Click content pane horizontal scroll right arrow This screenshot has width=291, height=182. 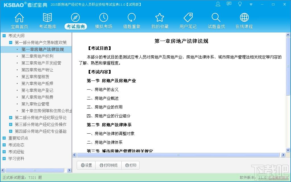(283, 155)
